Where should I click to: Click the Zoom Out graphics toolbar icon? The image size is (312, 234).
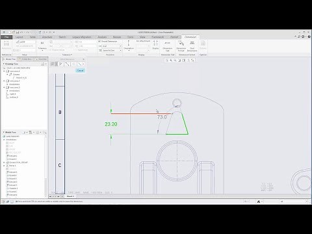pyautogui.click(x=175, y=60)
